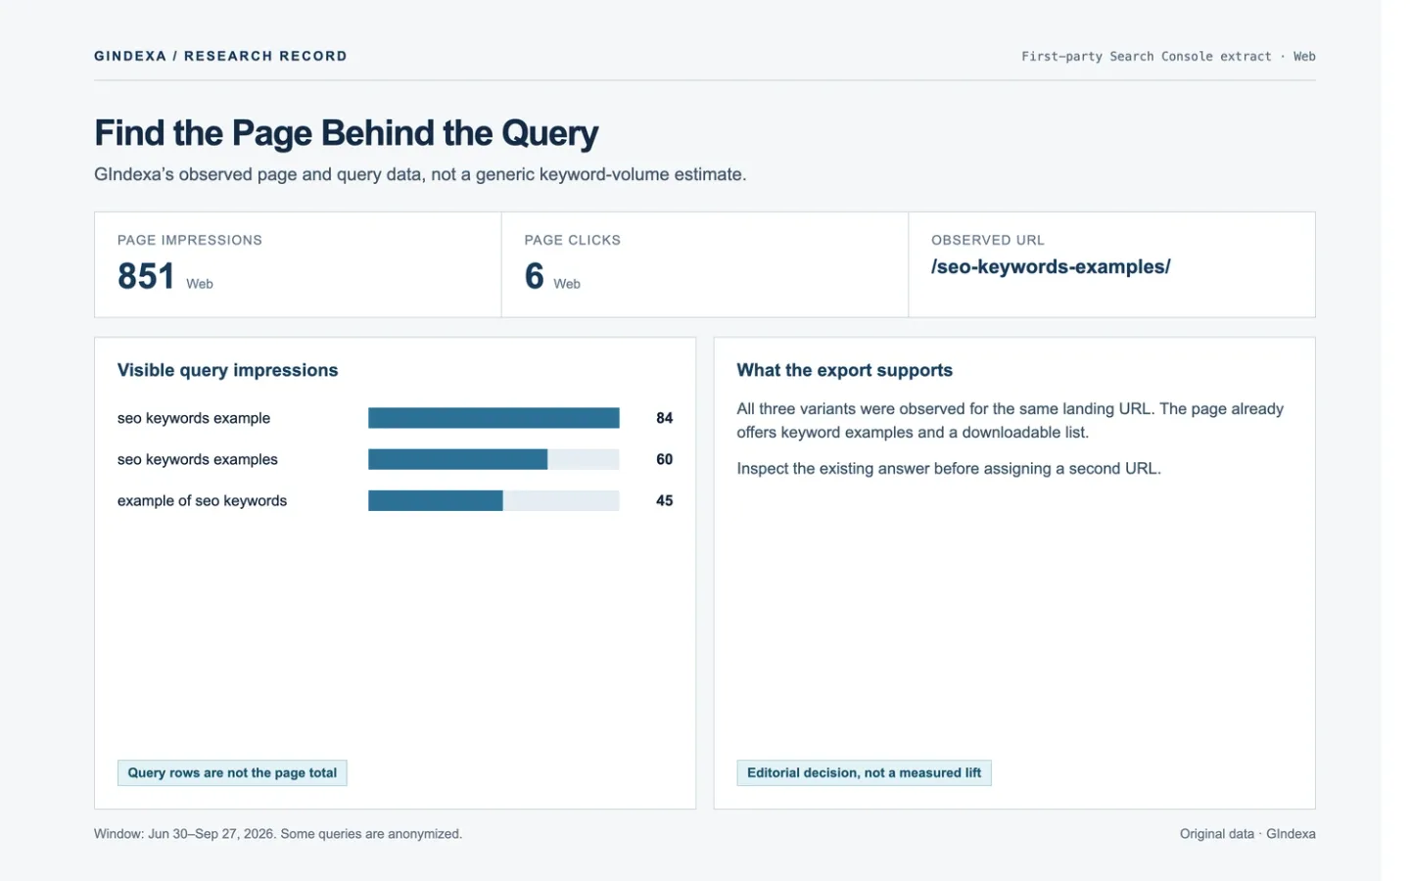This screenshot has height=881, width=1410.
Task: Click the bar for seo keywords example
Action: click(x=493, y=418)
